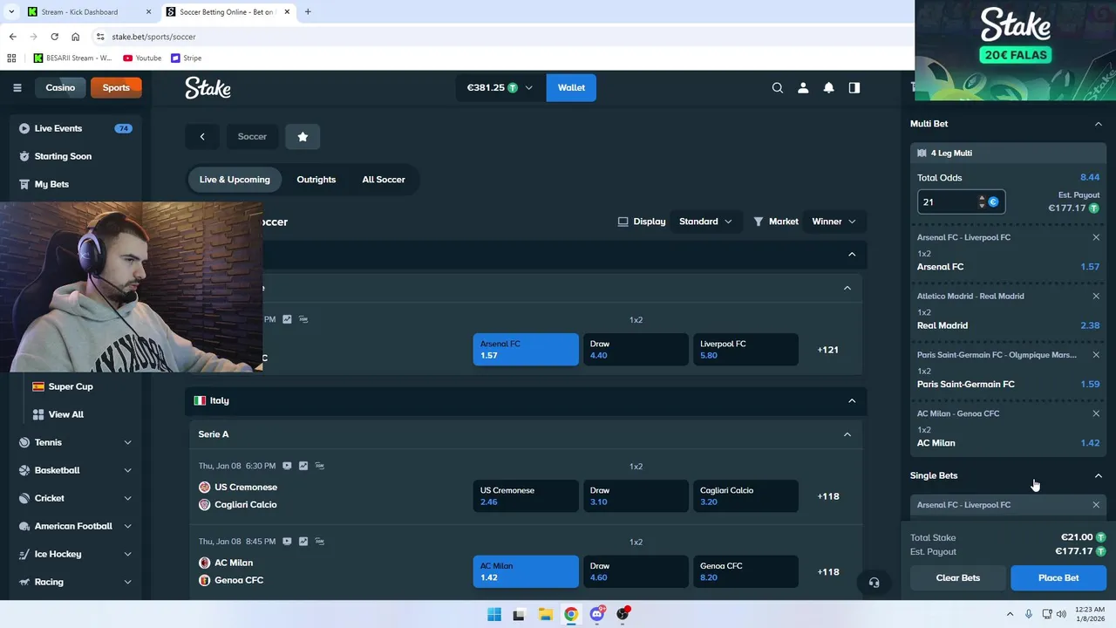The image size is (1116, 628).
Task: Click the stake amount stepper arrows
Action: pos(982,202)
